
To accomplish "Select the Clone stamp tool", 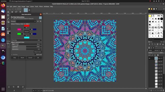I will pyautogui.click(x=8, y=22).
